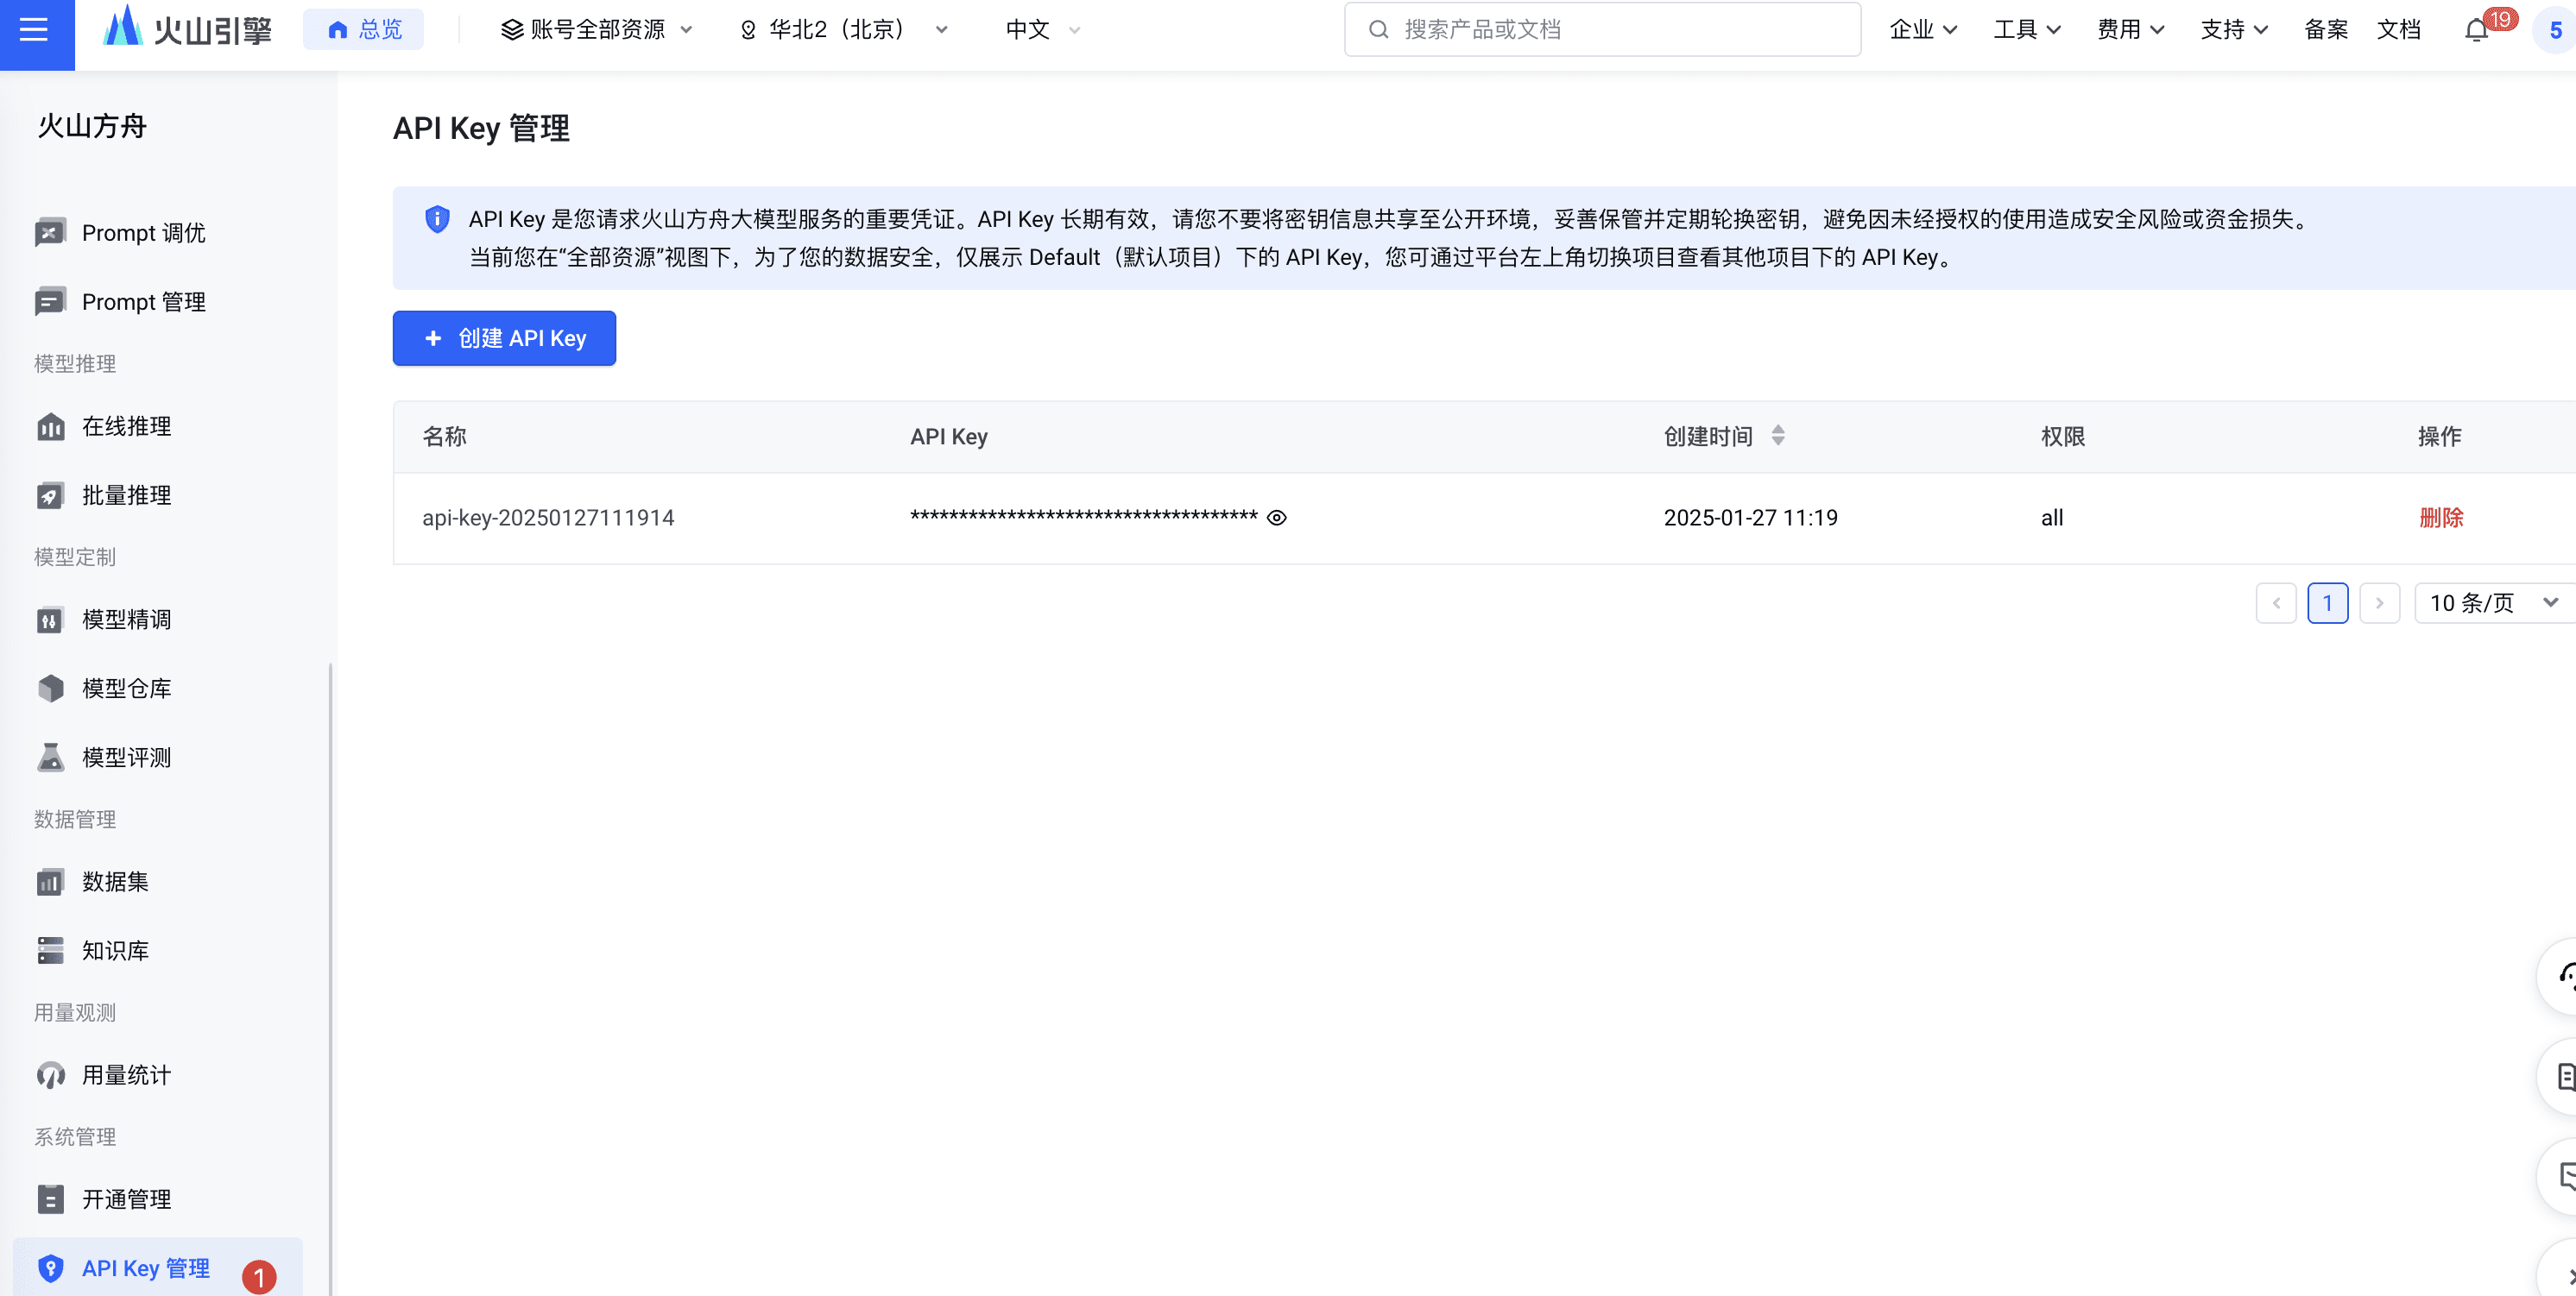Image resolution: width=2576 pixels, height=1296 pixels.
Task: Open the user avatar account menu
Action: [x=2555, y=30]
